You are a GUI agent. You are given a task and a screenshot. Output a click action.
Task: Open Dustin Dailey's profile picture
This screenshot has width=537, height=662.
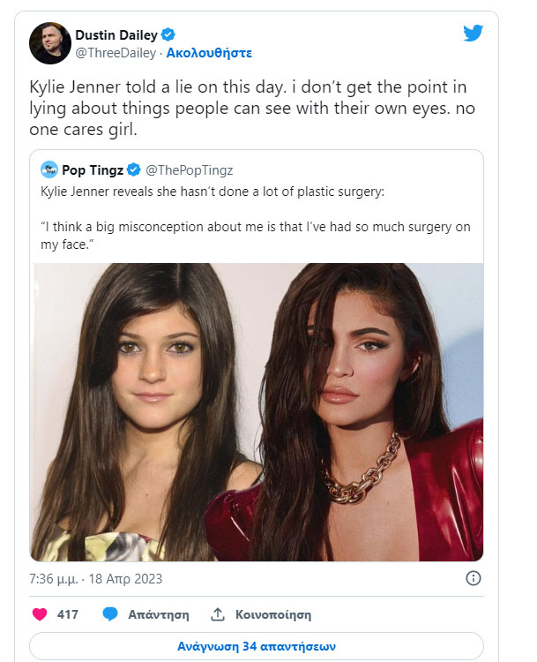click(50, 43)
